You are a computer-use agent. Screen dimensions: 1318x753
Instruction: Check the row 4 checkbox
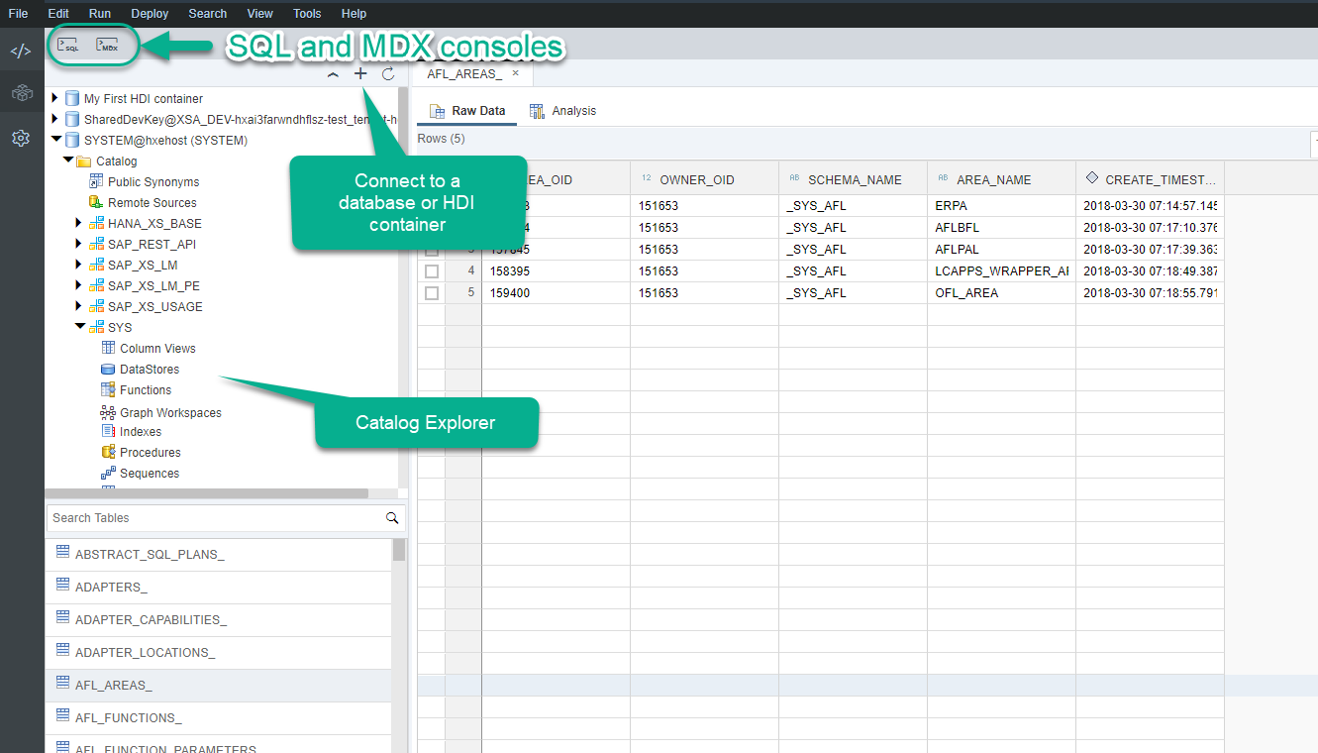coord(432,271)
